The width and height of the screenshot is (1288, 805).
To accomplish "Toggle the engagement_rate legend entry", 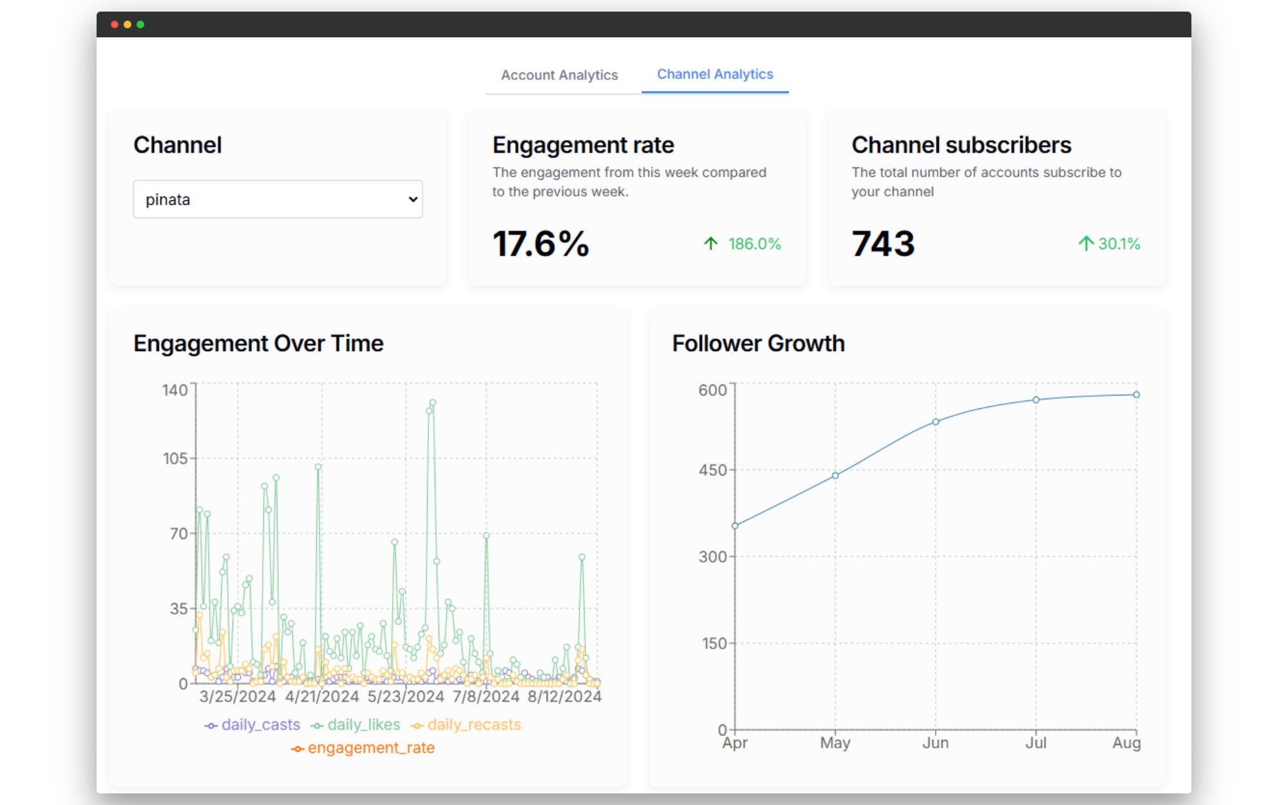I will [363, 748].
